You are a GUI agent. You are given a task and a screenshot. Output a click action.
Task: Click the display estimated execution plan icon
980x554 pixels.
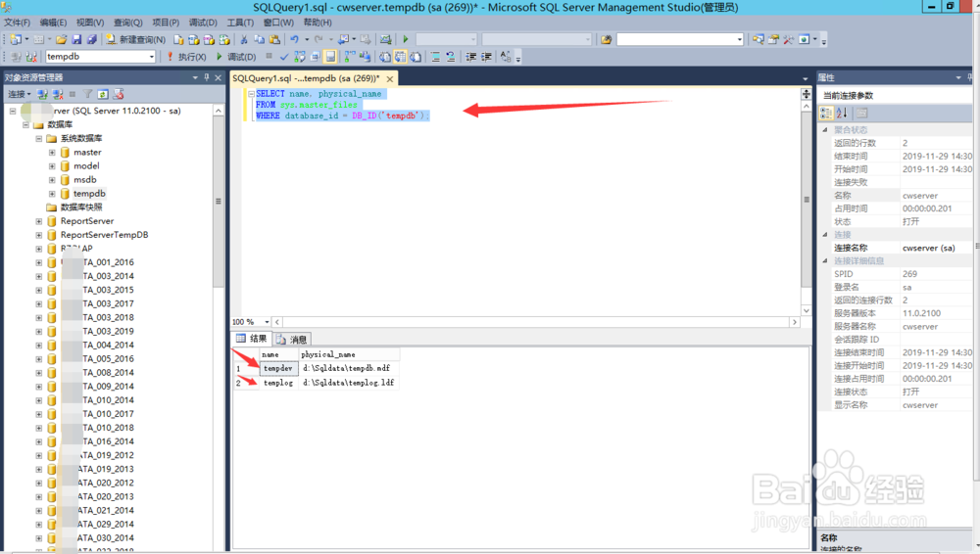300,57
